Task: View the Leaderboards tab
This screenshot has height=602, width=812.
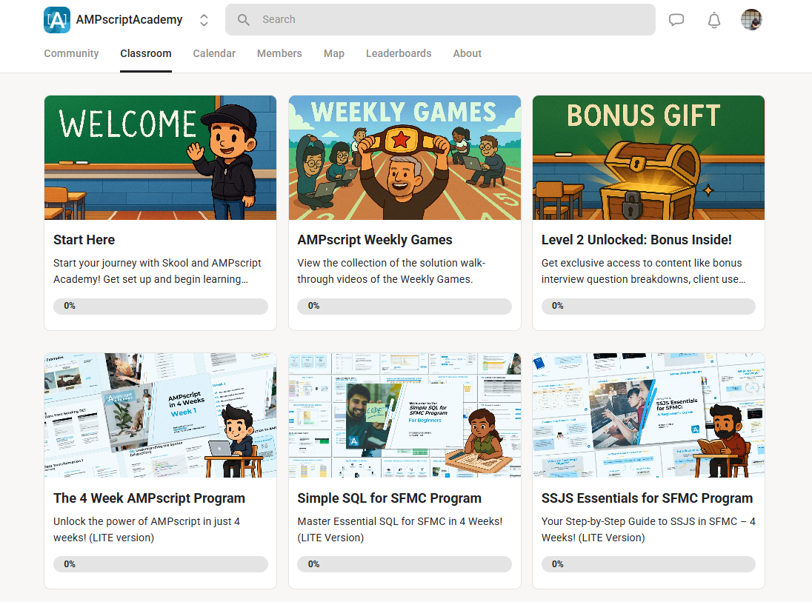Action: click(399, 53)
